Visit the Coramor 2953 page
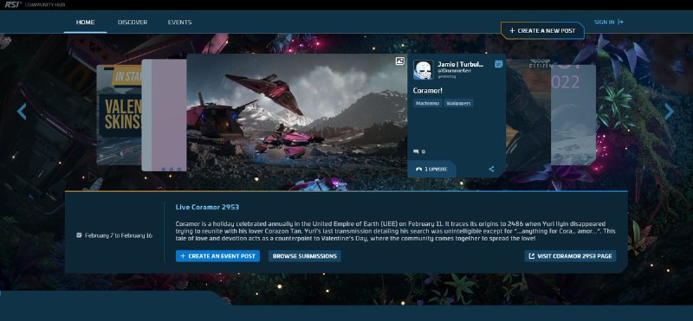693x321 pixels. point(570,256)
